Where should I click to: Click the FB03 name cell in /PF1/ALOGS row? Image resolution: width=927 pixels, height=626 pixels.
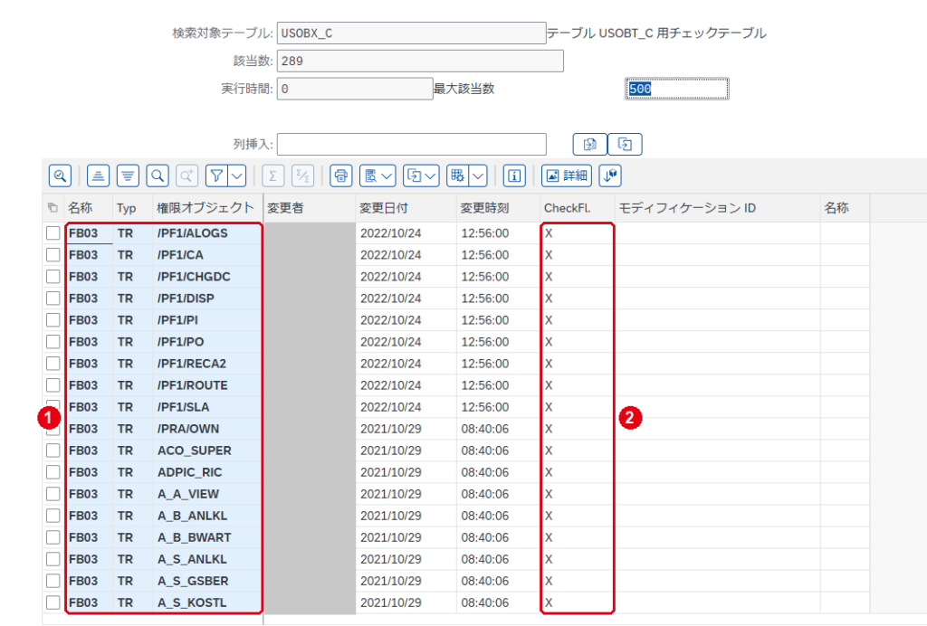(x=89, y=233)
